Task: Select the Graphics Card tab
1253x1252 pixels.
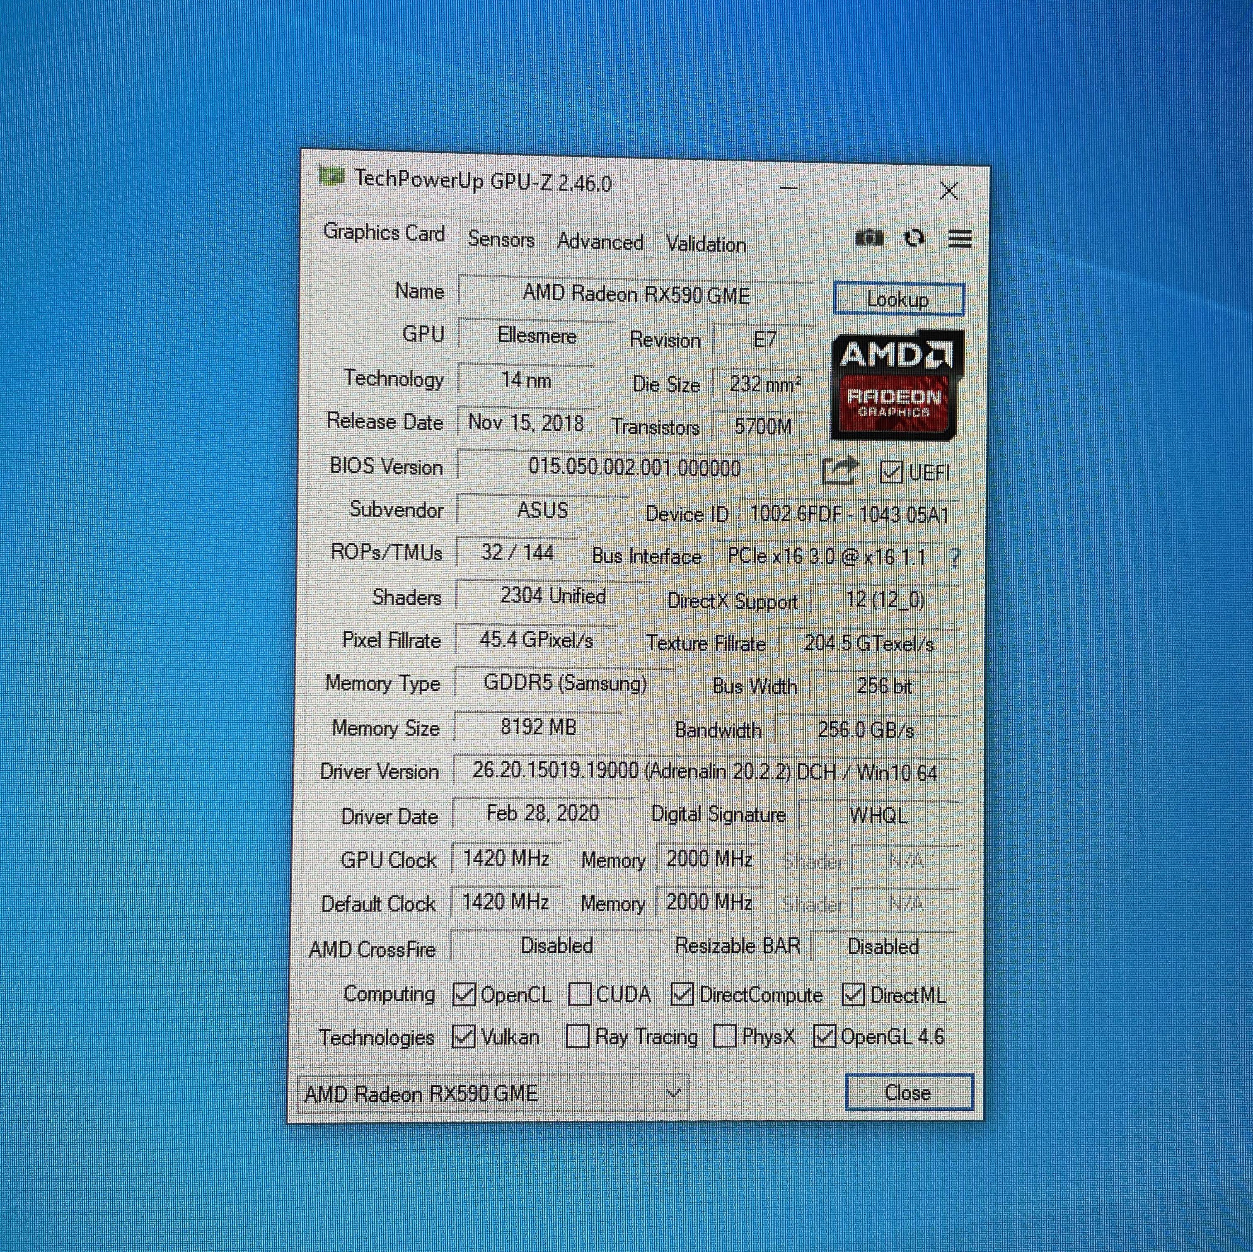Action: point(384,232)
